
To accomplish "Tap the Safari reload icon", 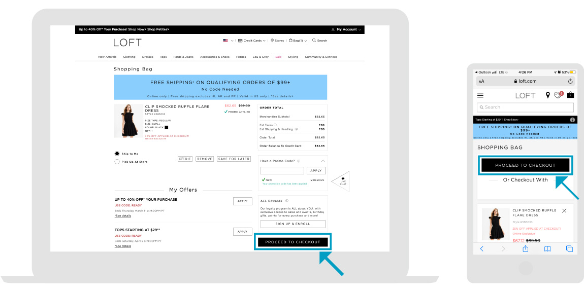I will 570,81.
